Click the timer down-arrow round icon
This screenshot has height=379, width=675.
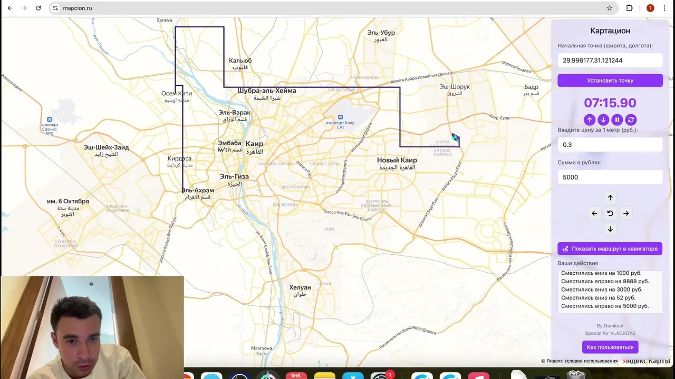(x=604, y=119)
